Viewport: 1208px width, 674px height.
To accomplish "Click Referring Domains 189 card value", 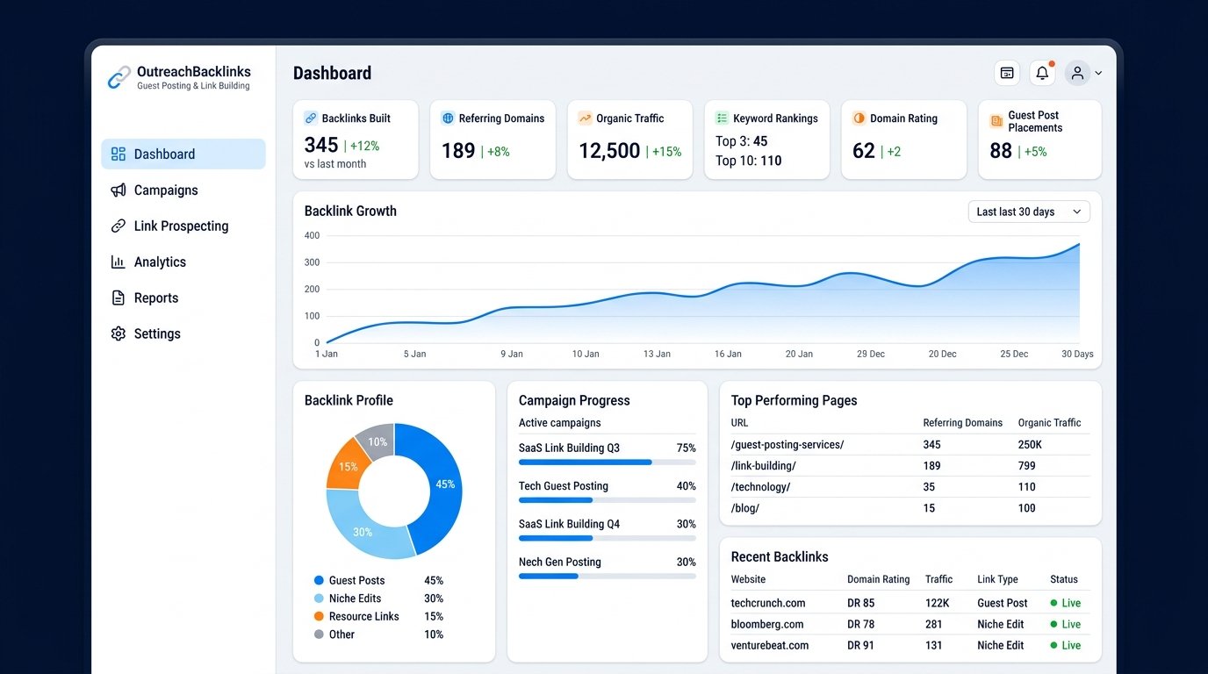I will pyautogui.click(x=458, y=151).
